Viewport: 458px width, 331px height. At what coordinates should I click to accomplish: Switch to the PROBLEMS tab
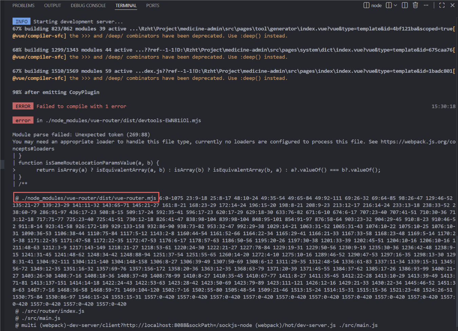pyautogui.click(x=23, y=5)
